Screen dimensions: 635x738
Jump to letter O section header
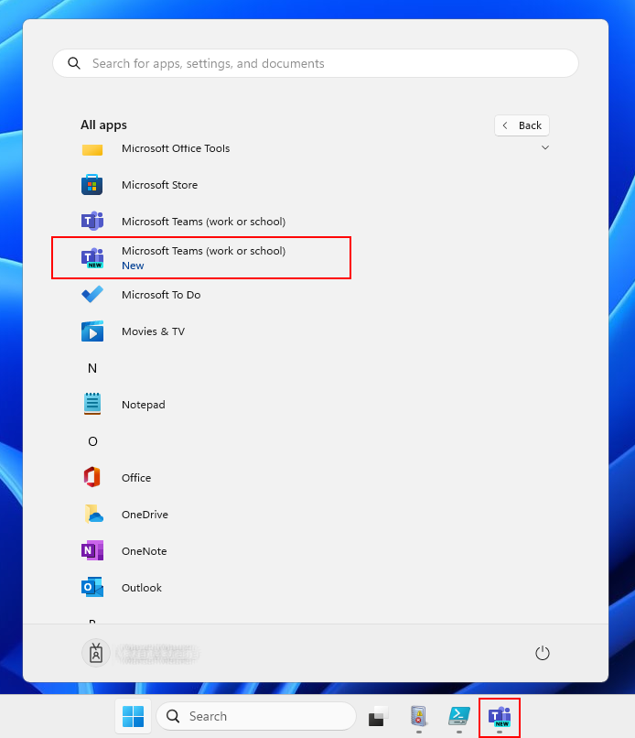(x=92, y=441)
